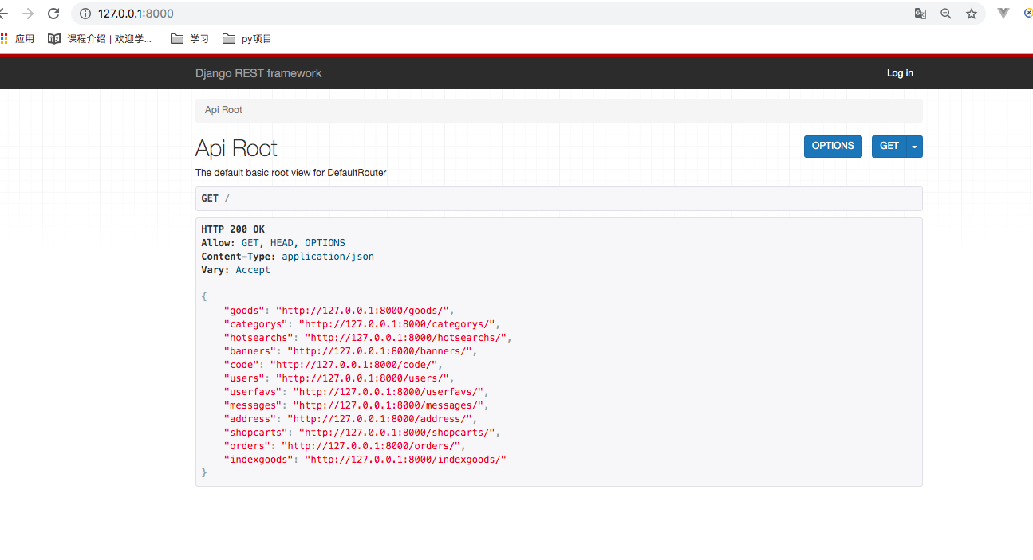
Task: Click the Vary: Accept header line
Action: 235,270
